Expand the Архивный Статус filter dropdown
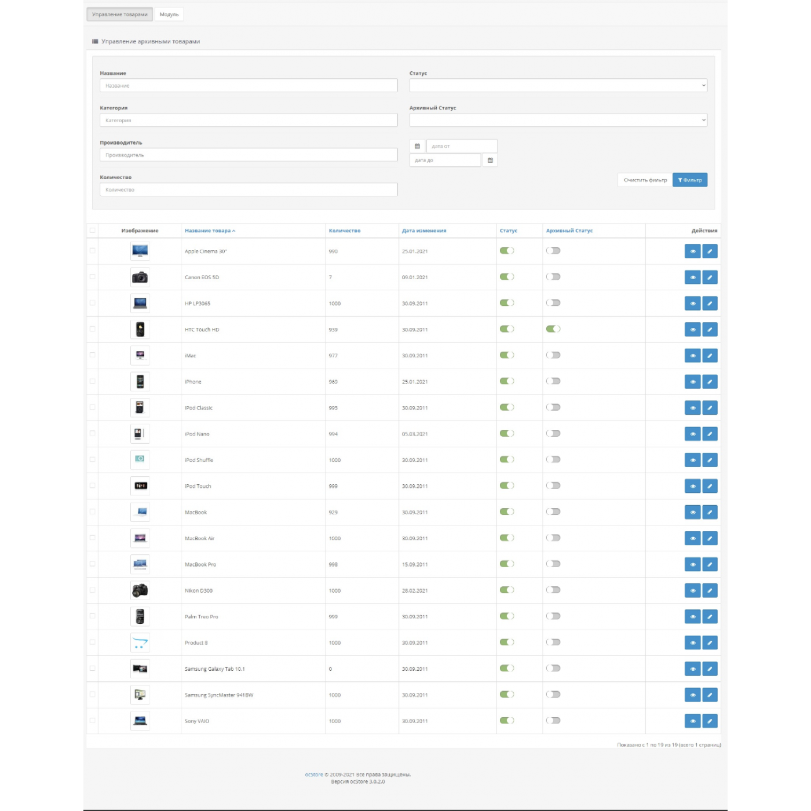 click(558, 120)
